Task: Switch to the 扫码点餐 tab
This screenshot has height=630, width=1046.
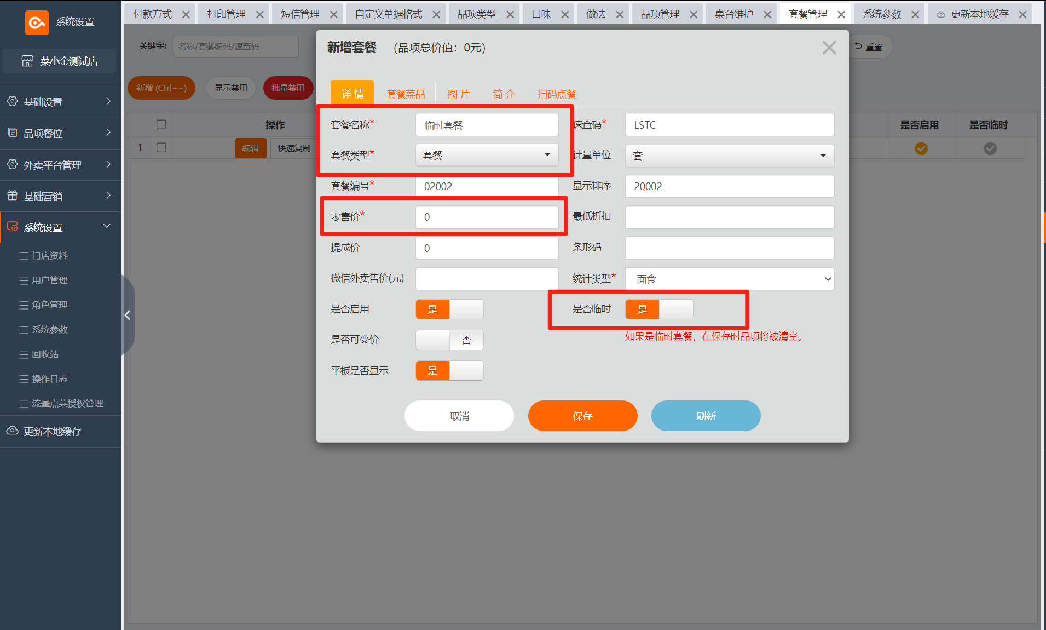Action: (557, 94)
